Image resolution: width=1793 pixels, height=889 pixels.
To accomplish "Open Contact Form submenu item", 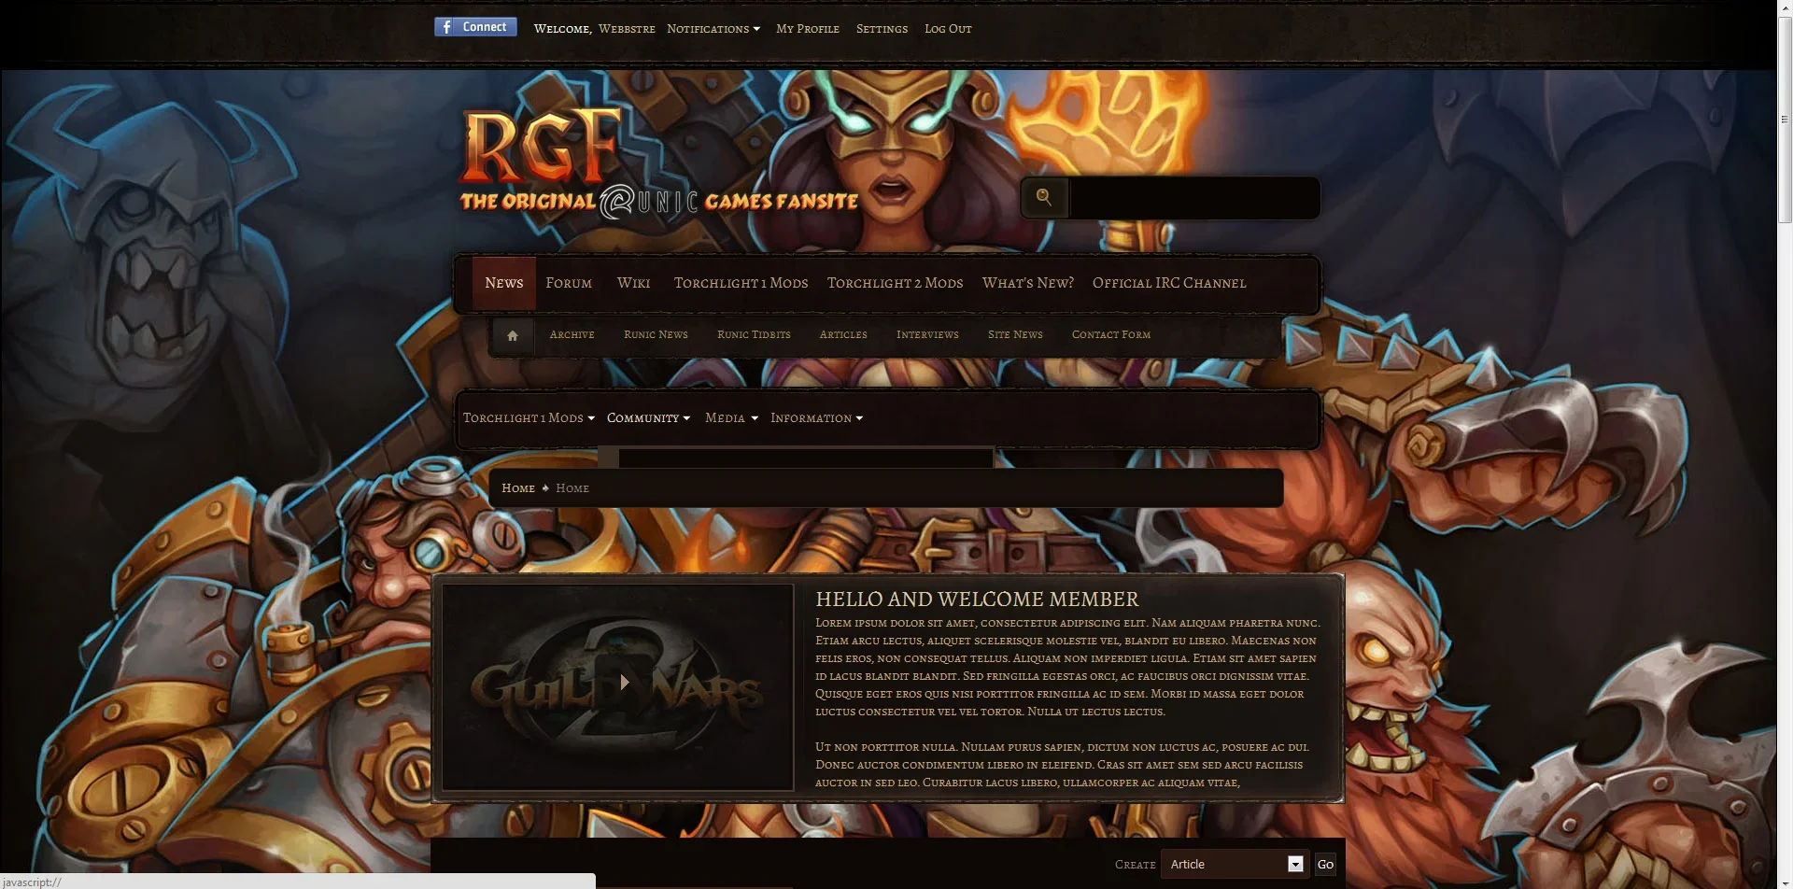I will click(x=1111, y=334).
